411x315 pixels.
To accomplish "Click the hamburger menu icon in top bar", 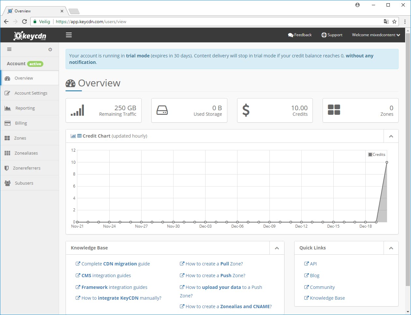I will tap(69, 35).
